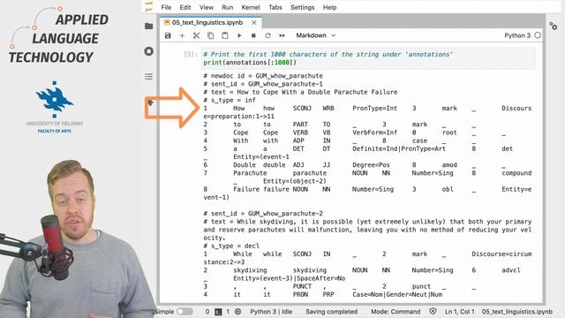This screenshot has height=318, width=565.
Task: Switch kernel via Python 3 toolbar button
Action: tap(517, 35)
